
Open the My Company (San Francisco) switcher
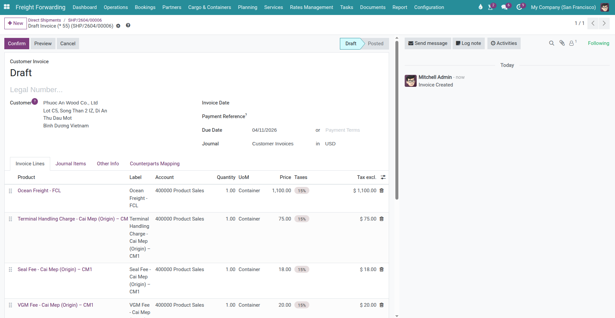(x=563, y=7)
